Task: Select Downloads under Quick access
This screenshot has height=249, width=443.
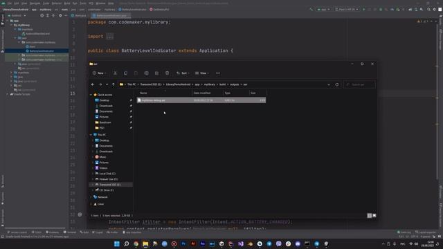Action: point(106,106)
